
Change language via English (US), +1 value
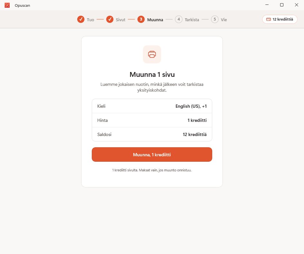point(191,106)
